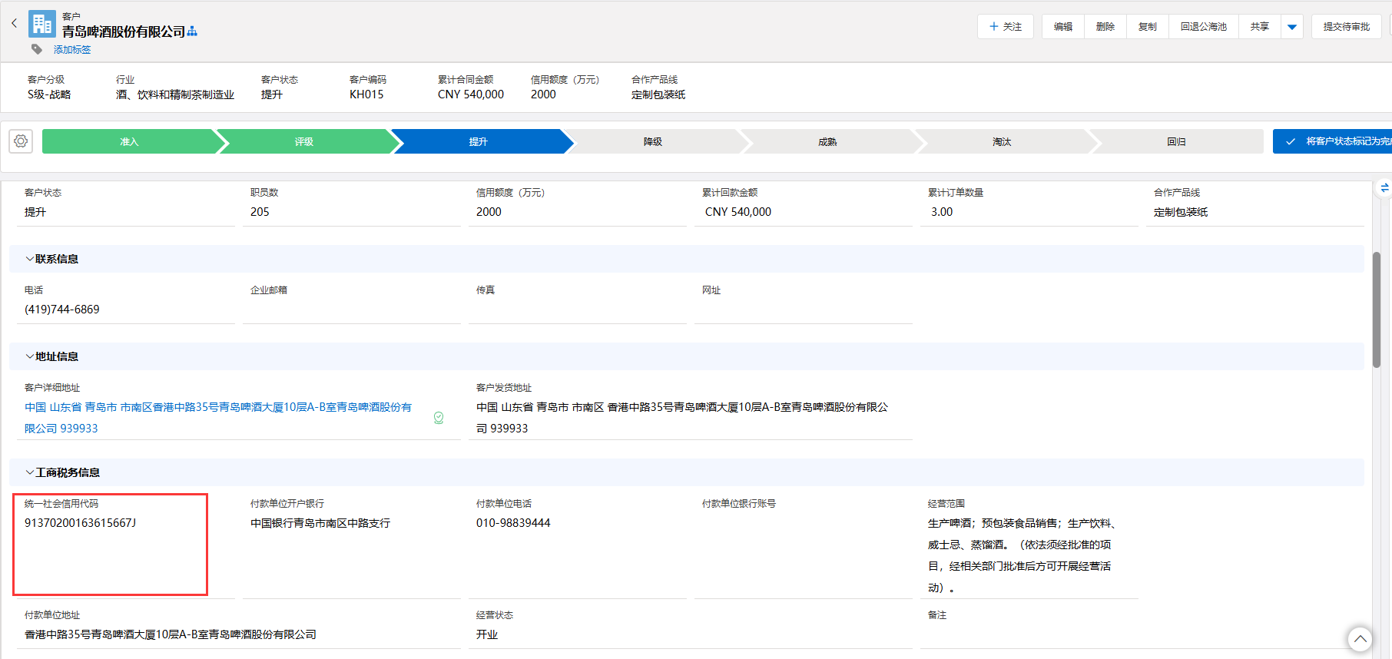Toggle the side panel swap icon
The height and width of the screenshot is (659, 1392).
1384,187
